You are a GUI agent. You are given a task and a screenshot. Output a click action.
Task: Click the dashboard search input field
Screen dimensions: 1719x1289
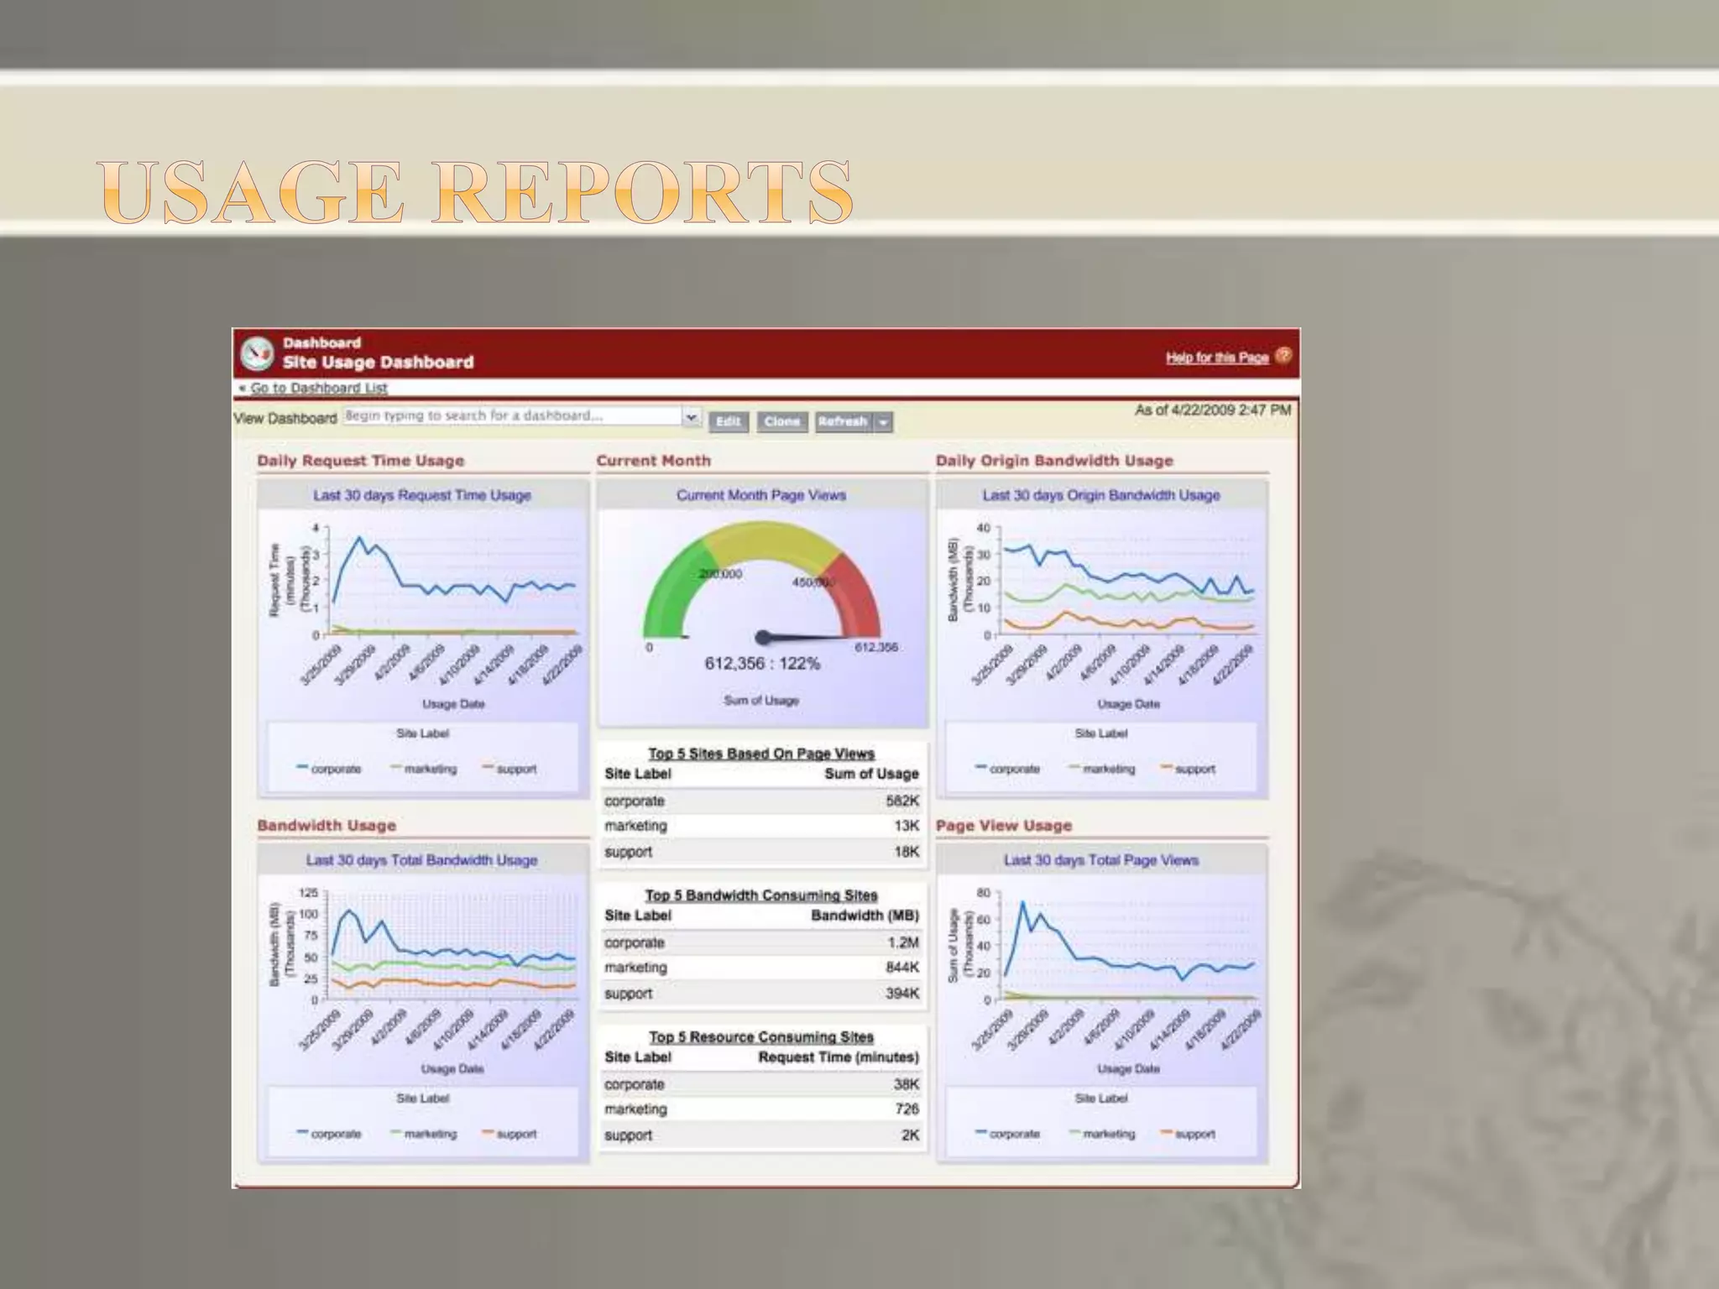coord(513,416)
